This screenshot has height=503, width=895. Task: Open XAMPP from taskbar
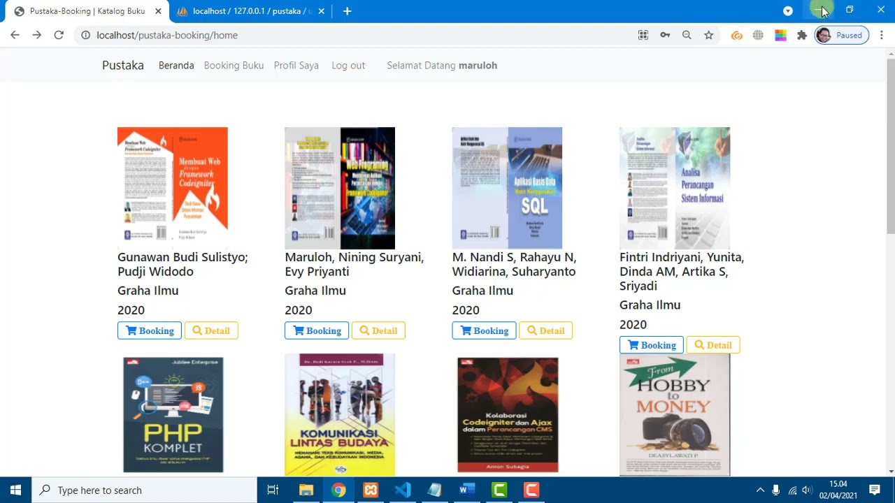point(371,490)
